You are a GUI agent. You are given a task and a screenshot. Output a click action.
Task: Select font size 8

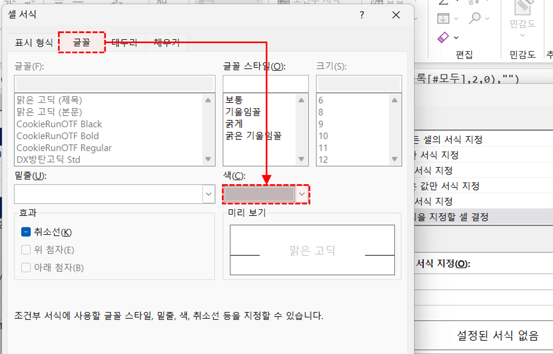click(320, 112)
